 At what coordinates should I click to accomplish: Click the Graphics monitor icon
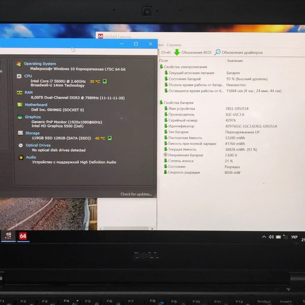click(20, 117)
